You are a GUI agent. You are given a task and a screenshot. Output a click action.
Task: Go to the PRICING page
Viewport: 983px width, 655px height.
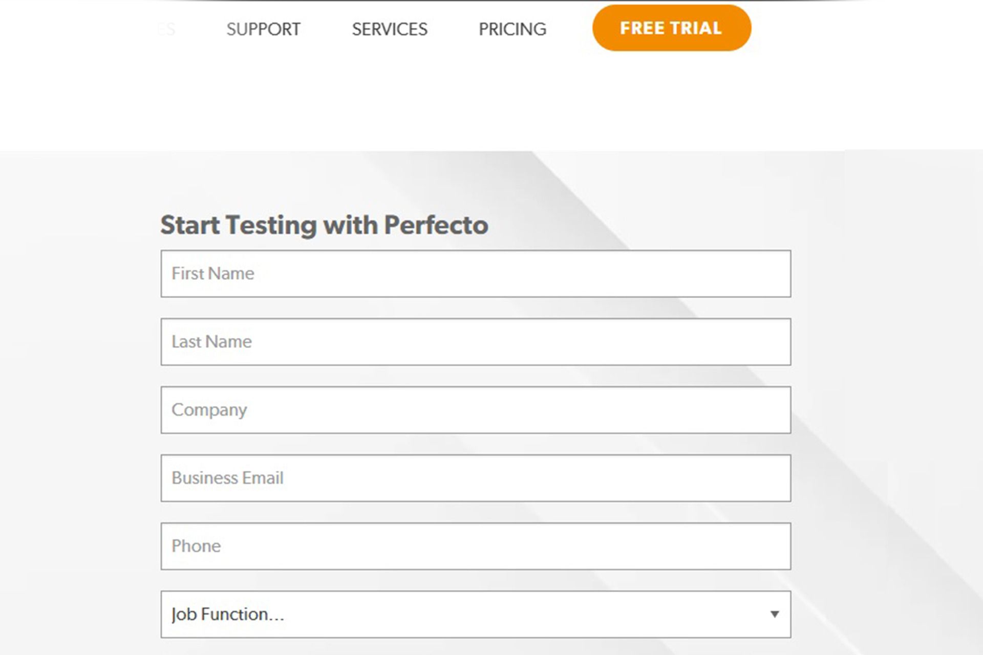512,29
